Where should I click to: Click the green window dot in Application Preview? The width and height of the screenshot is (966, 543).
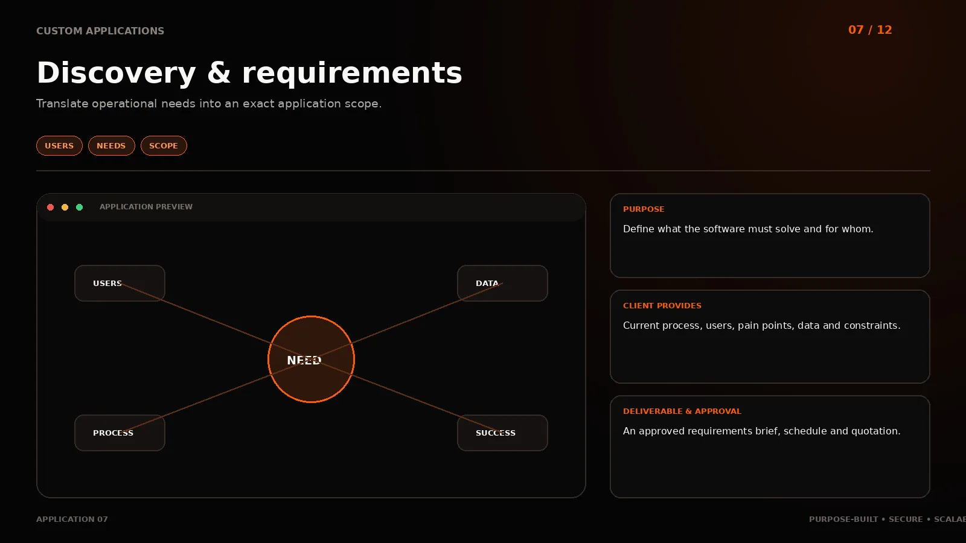[x=80, y=207]
